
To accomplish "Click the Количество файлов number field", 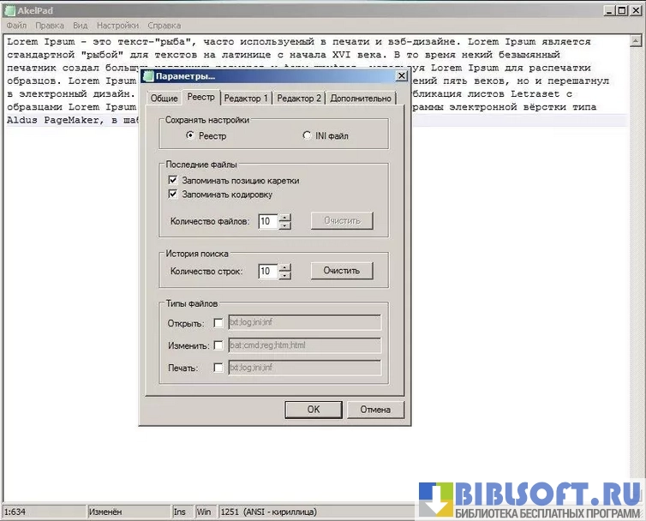I will tap(267, 221).
